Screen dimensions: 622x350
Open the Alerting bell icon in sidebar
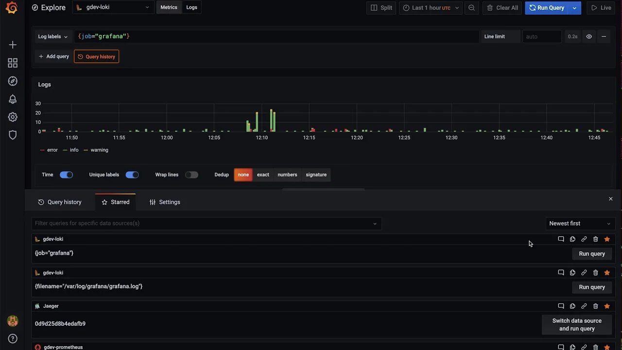coord(13,99)
